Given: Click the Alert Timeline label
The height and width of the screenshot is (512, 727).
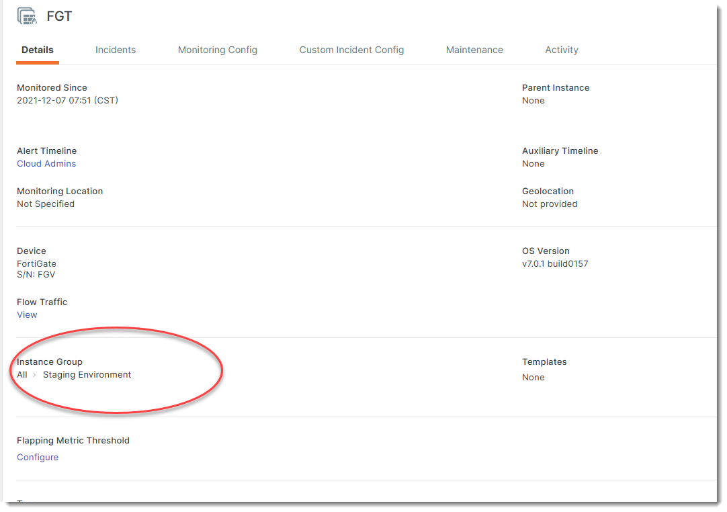Looking at the screenshot, I should 47,151.
